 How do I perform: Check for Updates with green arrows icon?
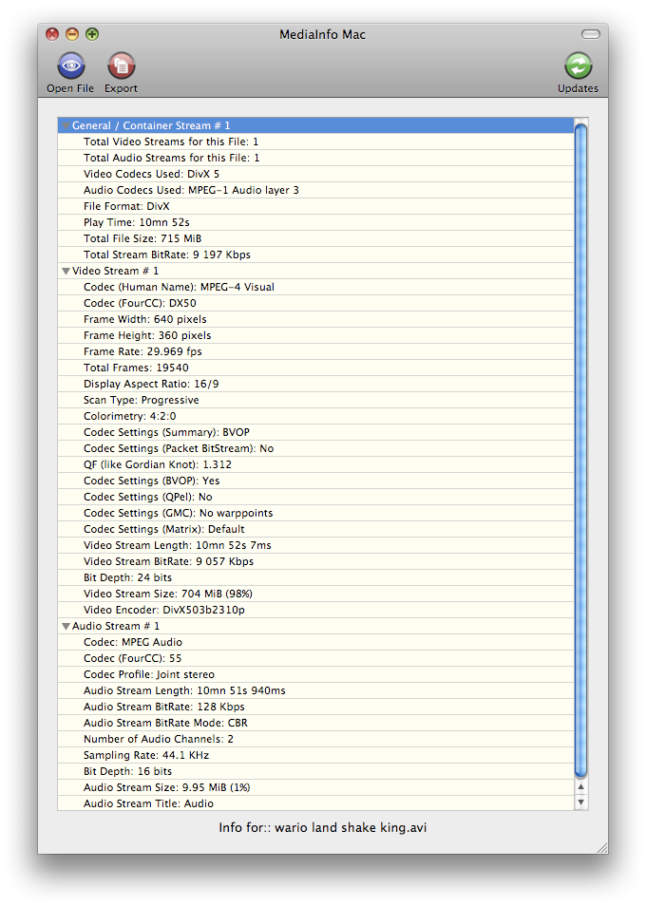pos(578,66)
